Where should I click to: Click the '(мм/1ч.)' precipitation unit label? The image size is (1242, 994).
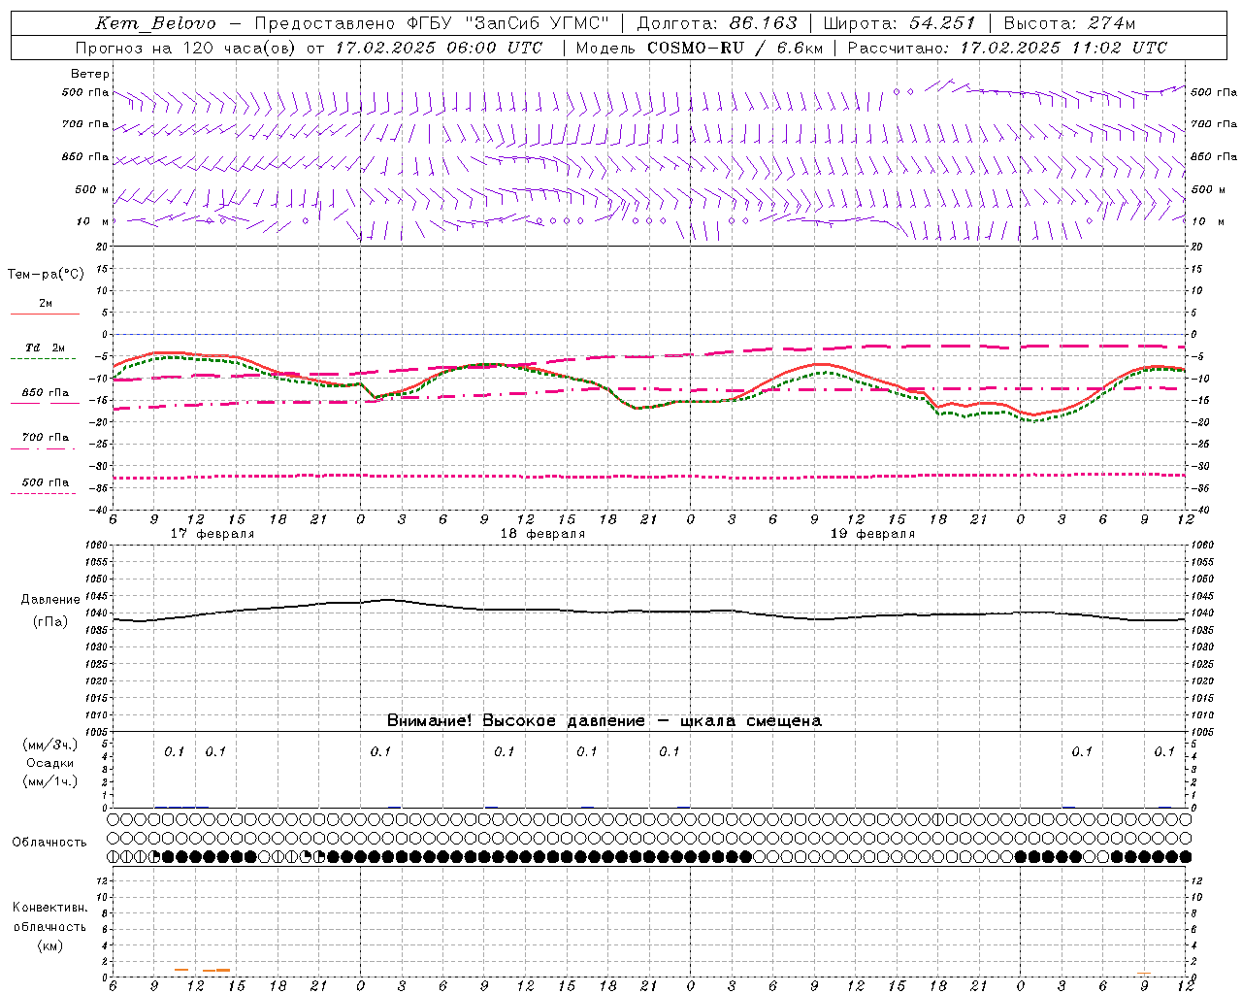49,781
